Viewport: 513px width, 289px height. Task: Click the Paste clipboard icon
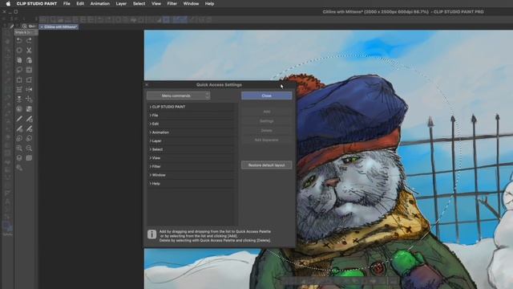29,60
